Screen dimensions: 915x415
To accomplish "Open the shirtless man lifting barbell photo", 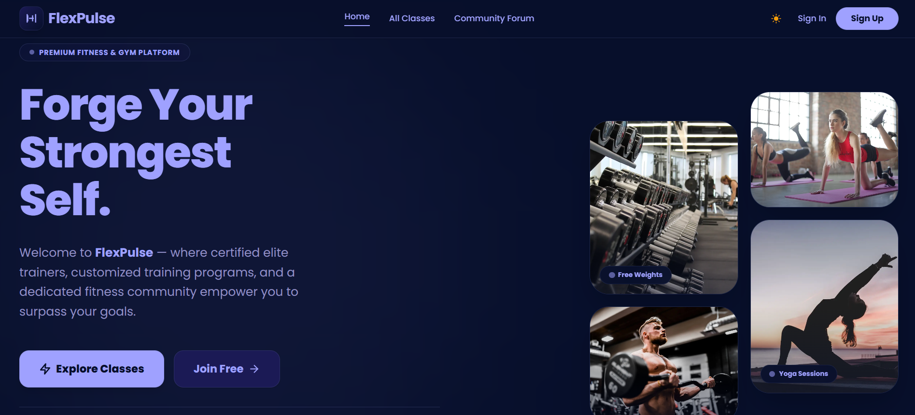I will (664, 361).
